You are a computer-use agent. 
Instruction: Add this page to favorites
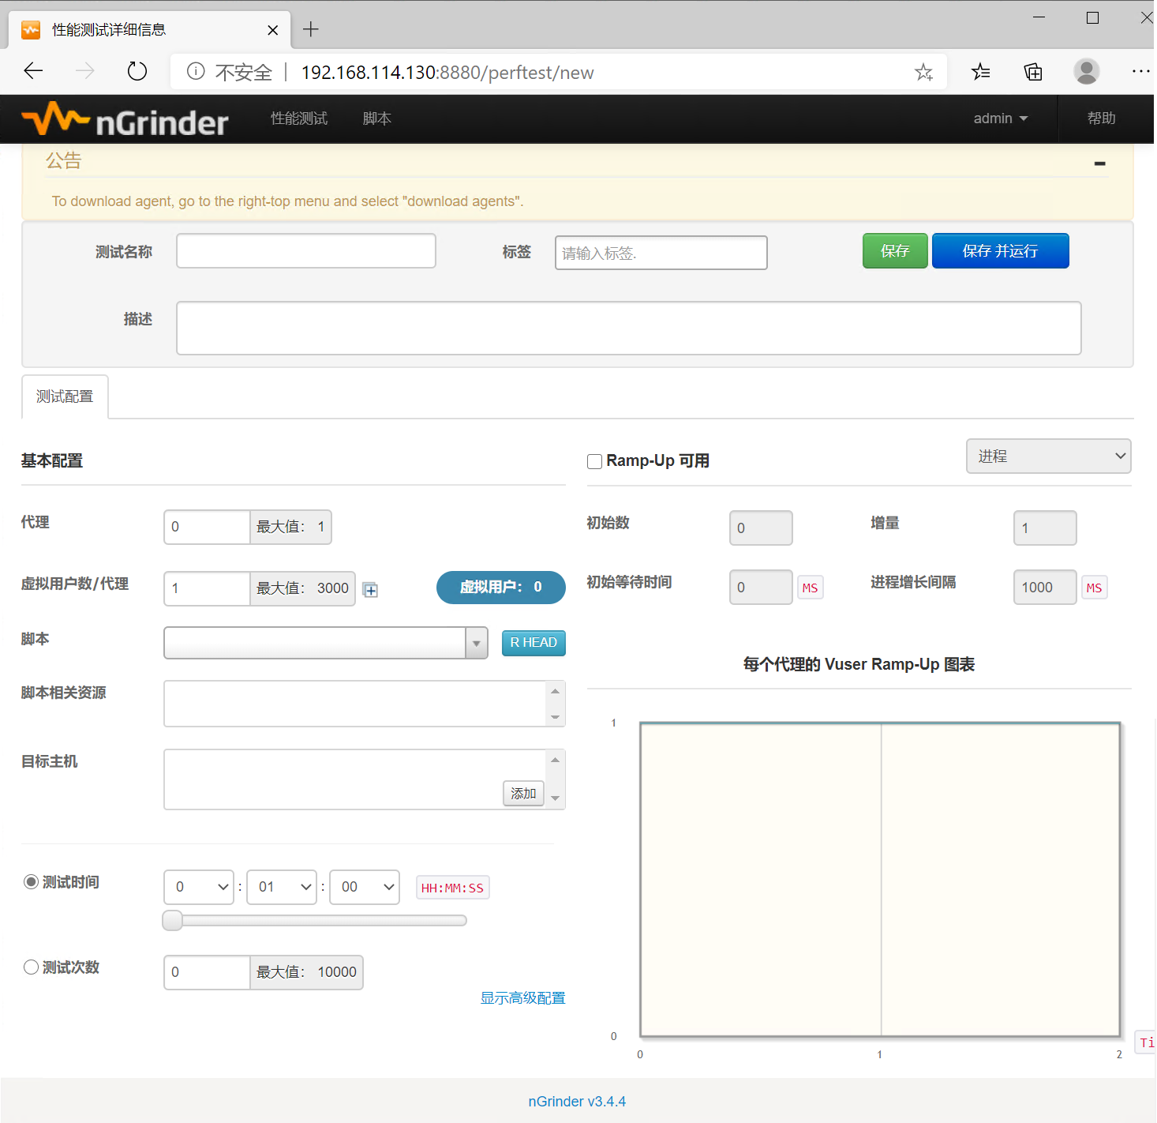click(923, 73)
